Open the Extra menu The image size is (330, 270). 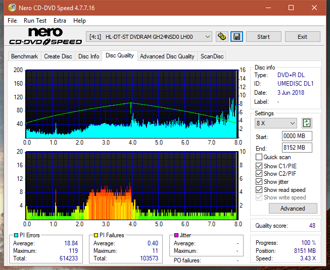pos(60,21)
